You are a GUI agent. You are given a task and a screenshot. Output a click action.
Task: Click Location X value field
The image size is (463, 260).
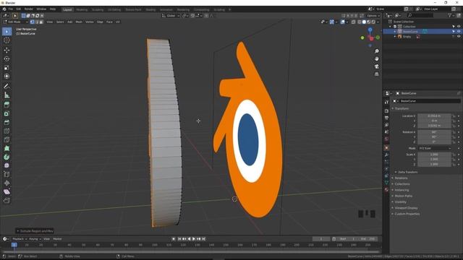434,116
